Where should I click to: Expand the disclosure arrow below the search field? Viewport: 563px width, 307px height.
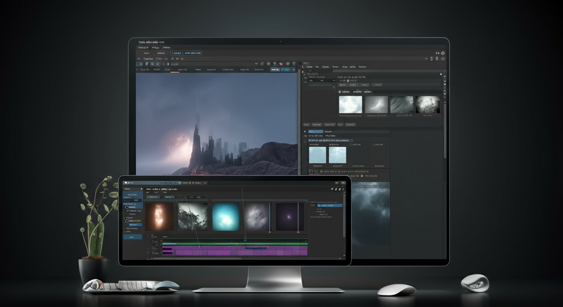[x=334, y=87]
